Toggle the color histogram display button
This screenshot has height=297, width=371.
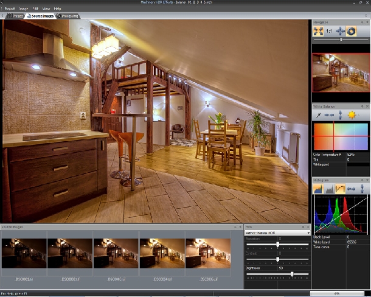coord(318,189)
